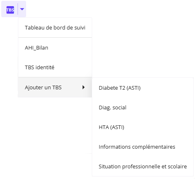
Task: Click the black triangle next to Ajouter un TBS
Action: [84, 87]
